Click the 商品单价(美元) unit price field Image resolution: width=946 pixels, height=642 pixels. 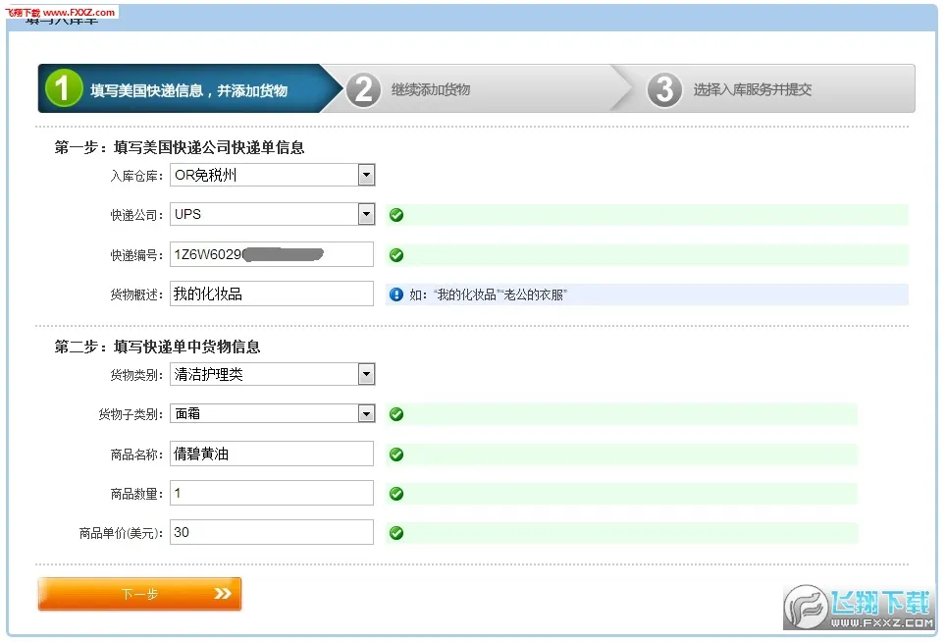pos(272,532)
